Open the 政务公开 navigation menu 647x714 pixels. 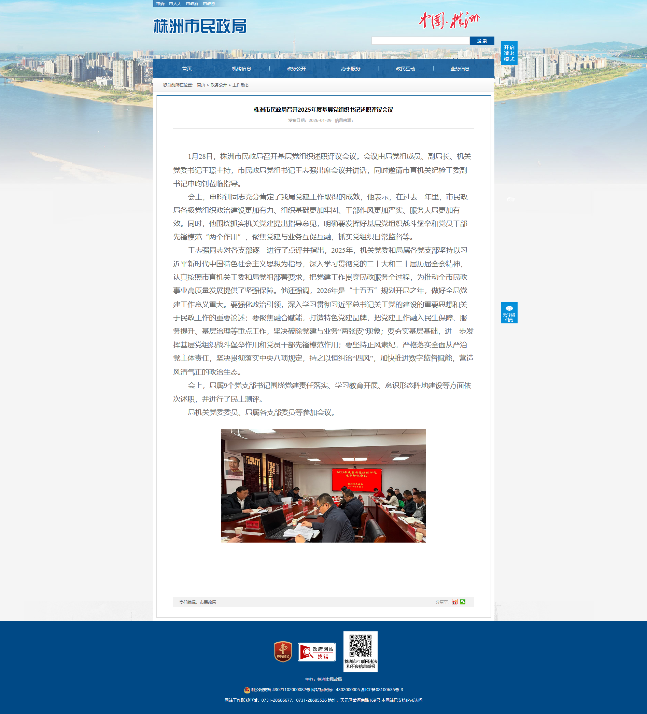point(296,69)
